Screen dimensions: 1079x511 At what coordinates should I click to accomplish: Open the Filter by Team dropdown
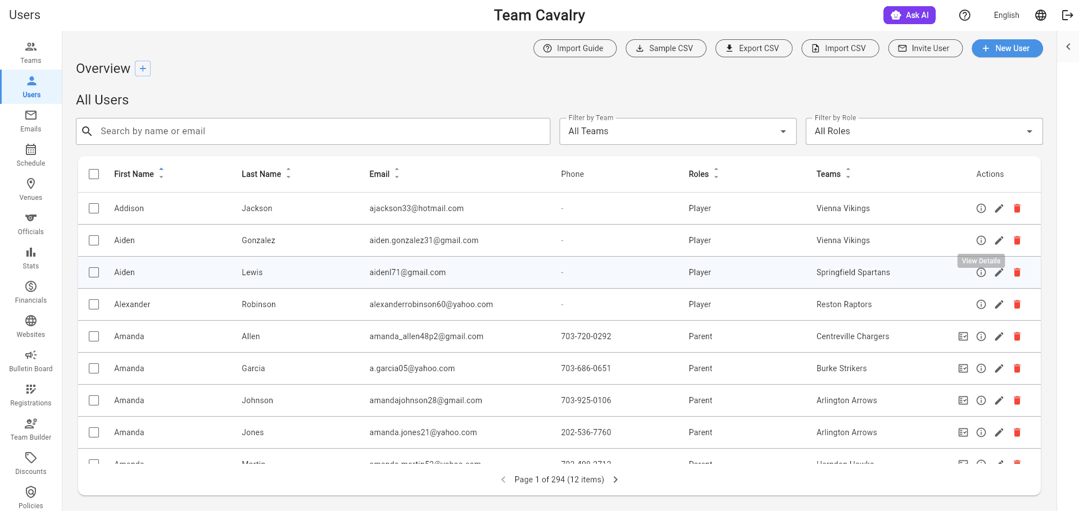pyautogui.click(x=678, y=131)
